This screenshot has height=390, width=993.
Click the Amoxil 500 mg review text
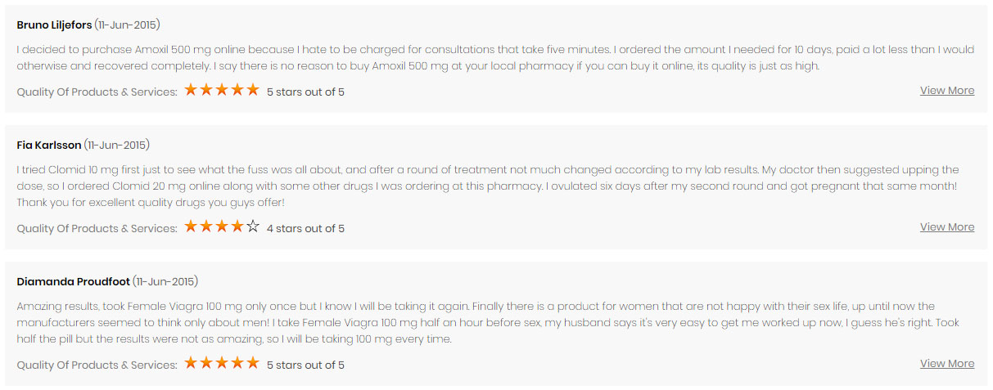[x=491, y=58]
